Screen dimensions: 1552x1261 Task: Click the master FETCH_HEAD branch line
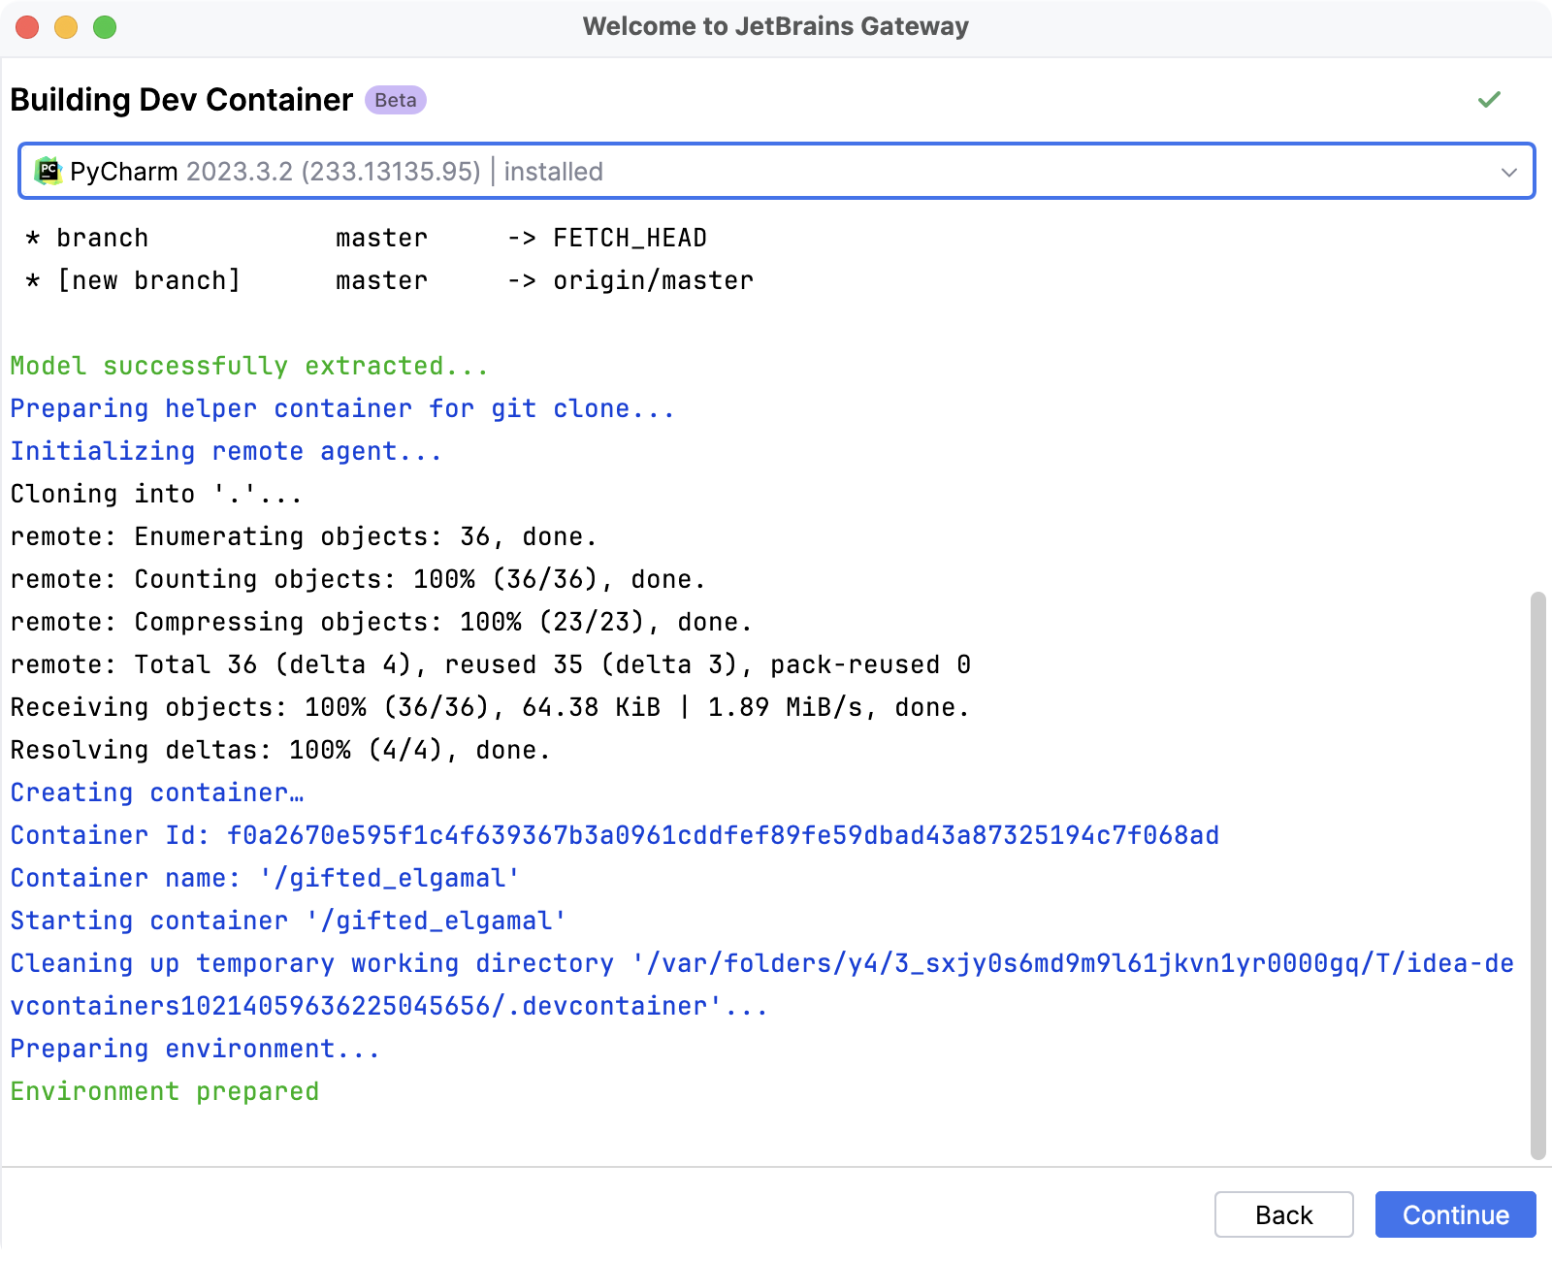pyautogui.click(x=369, y=238)
